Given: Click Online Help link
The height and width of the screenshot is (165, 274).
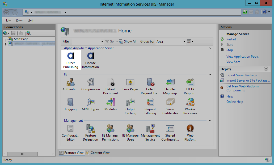Looking at the screenshot, I should (x=235, y=102).
